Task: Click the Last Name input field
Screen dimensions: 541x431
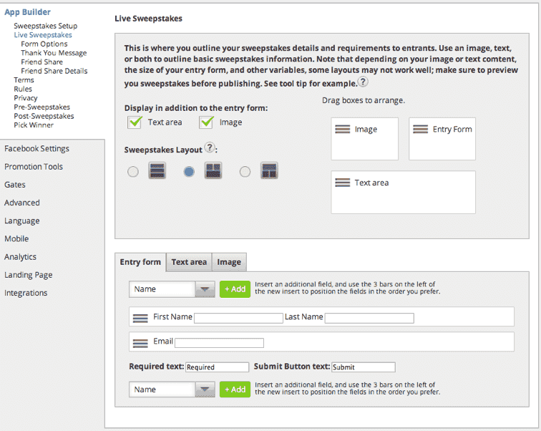Action: 369,318
